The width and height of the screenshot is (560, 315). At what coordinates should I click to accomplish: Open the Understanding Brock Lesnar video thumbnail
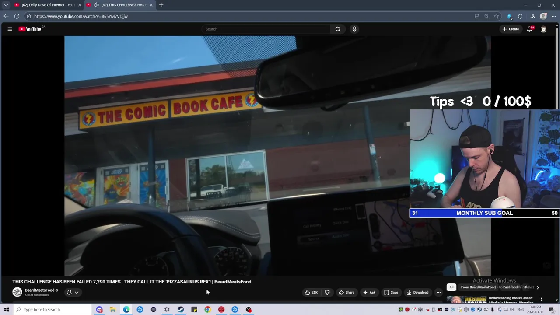coord(466,300)
